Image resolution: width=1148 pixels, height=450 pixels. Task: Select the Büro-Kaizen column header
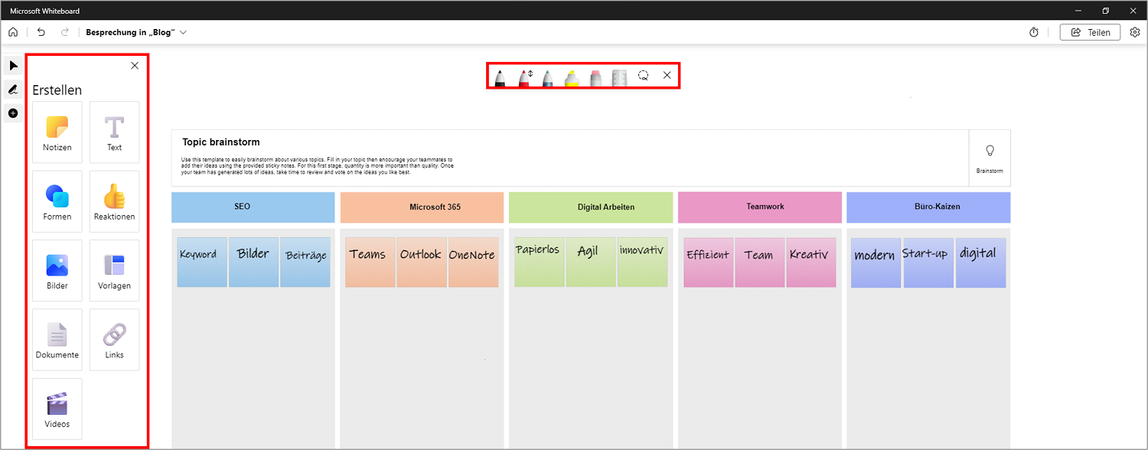pyautogui.click(x=928, y=207)
